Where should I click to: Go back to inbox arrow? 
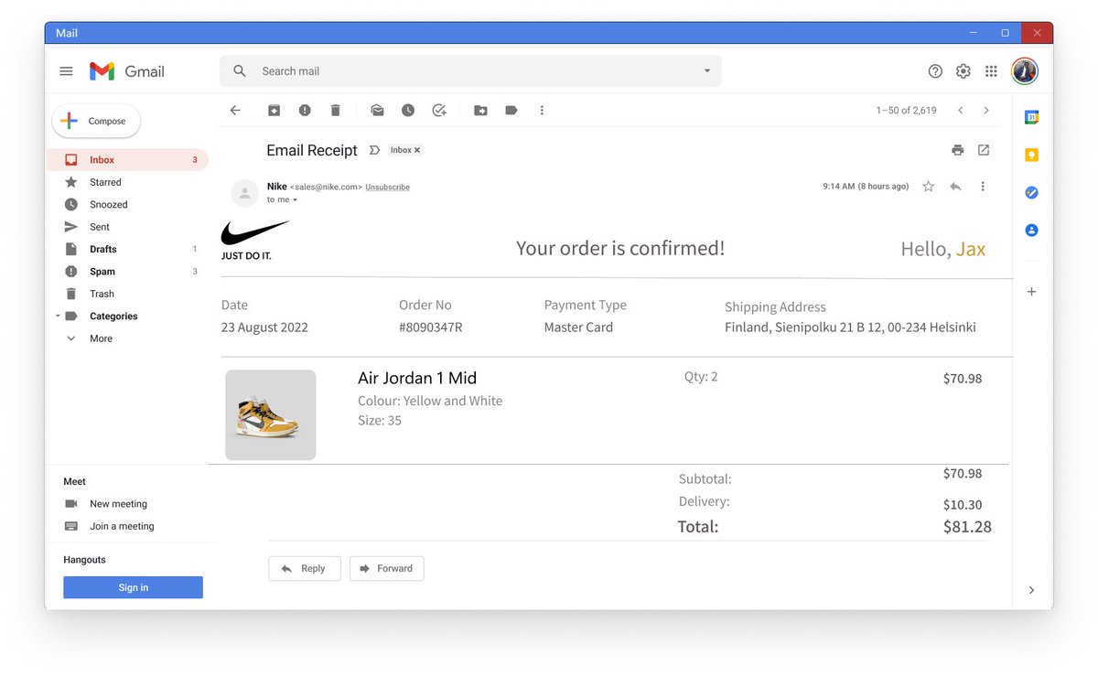(235, 110)
